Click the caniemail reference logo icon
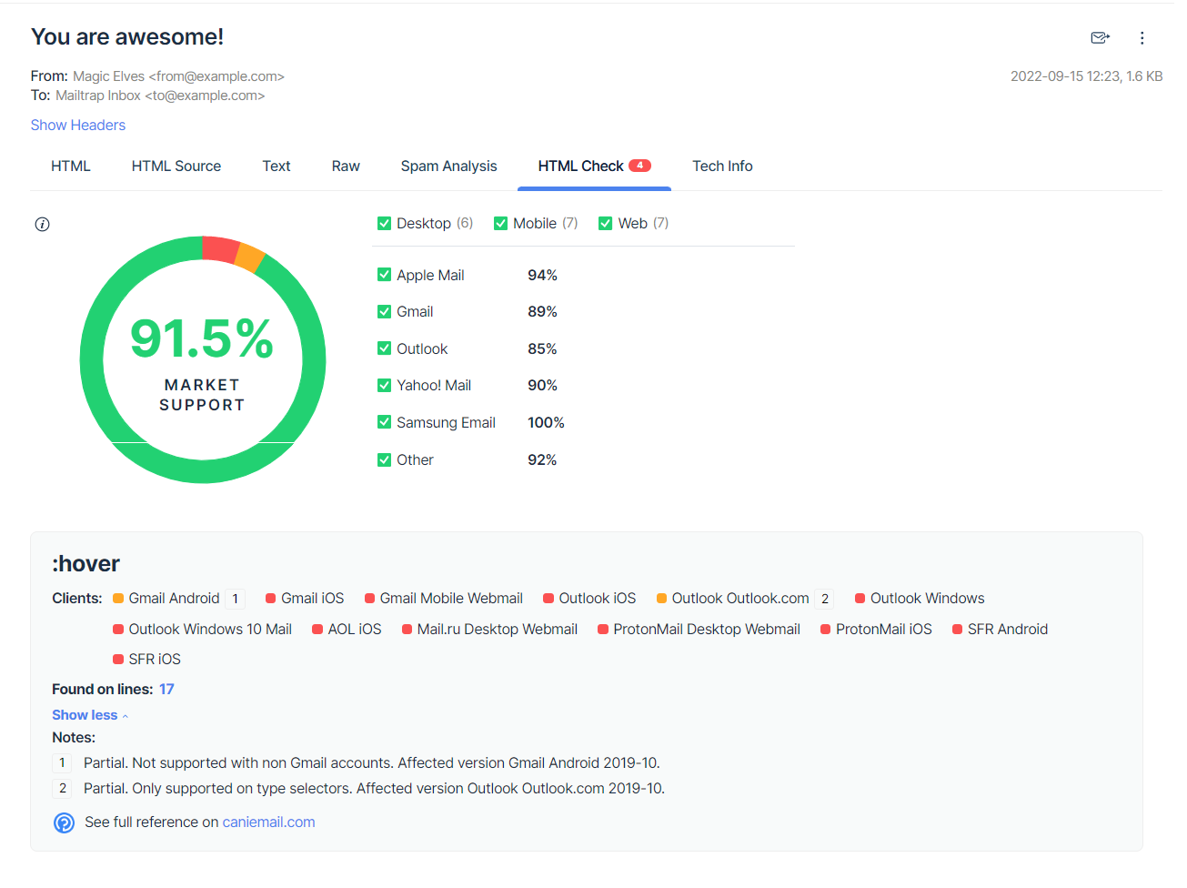Viewport: 1187px width, 888px height. click(64, 822)
